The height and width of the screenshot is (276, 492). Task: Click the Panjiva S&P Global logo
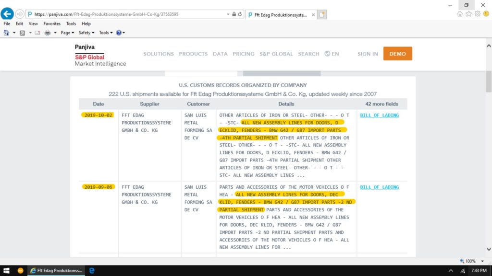pyautogui.click(x=100, y=55)
